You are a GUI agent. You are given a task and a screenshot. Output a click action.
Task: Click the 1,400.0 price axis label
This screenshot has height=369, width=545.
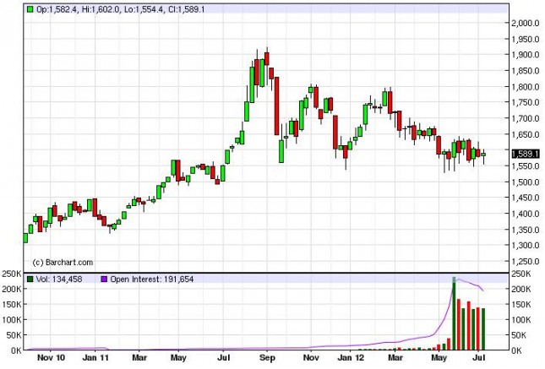[526, 214]
